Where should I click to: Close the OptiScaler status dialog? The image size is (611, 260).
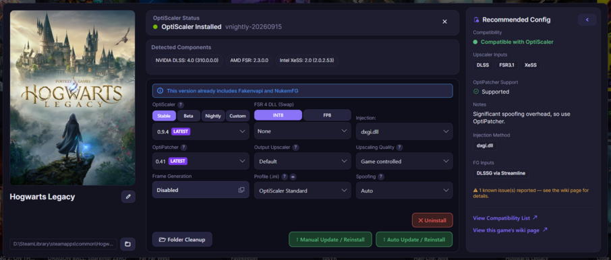[x=444, y=22]
